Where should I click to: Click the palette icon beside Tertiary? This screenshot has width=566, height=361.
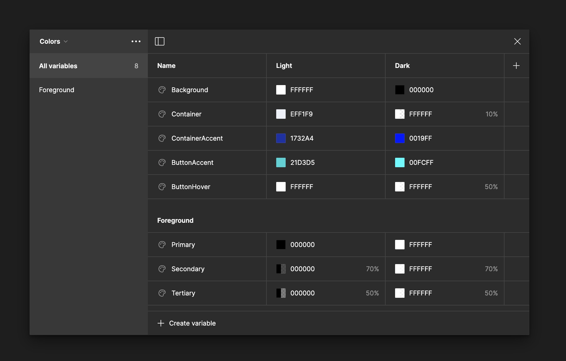click(x=162, y=293)
